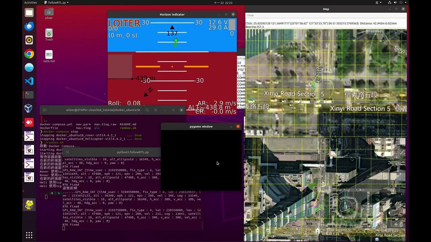Screen dimensions: 431x242
Task: Click the AR: 2.9 m/s readout
Action: click(x=217, y=103)
